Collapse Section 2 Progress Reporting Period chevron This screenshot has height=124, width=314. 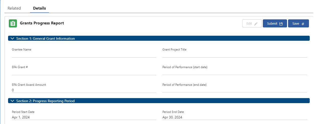[x=12, y=101]
